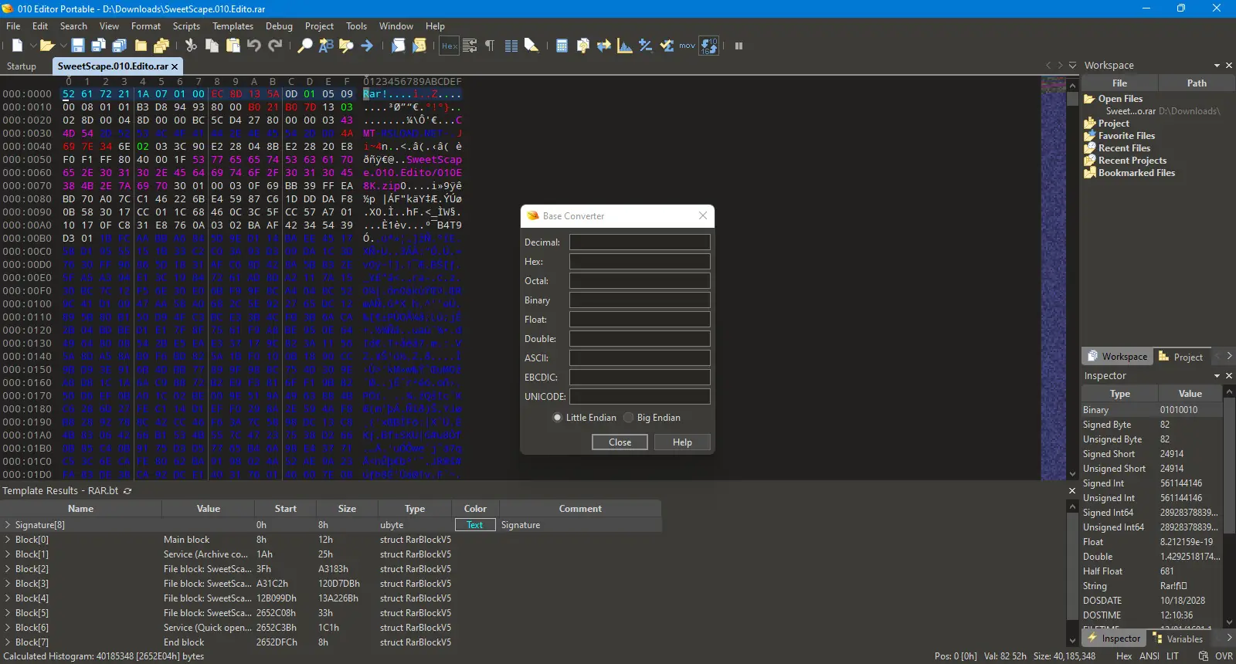Click the Decimal input field
1236x664 pixels.
tap(640, 242)
